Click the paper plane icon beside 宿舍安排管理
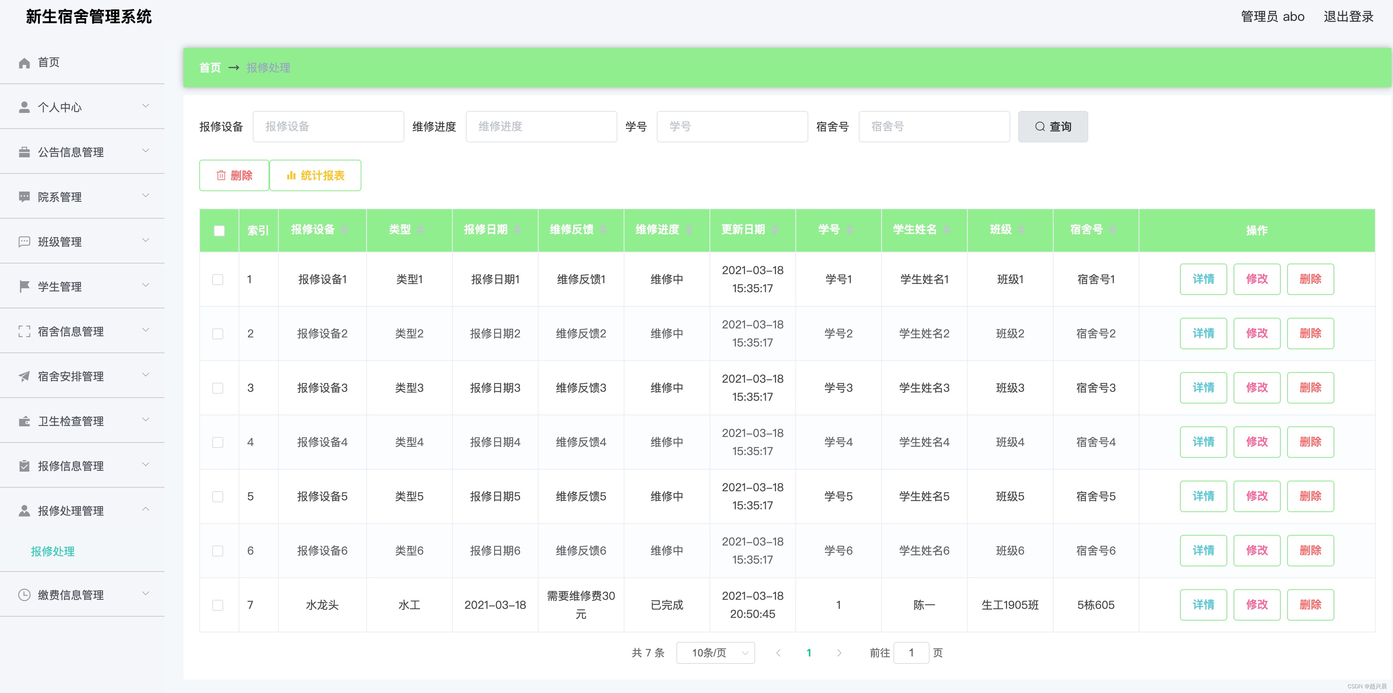The height and width of the screenshot is (693, 1393). 24,376
